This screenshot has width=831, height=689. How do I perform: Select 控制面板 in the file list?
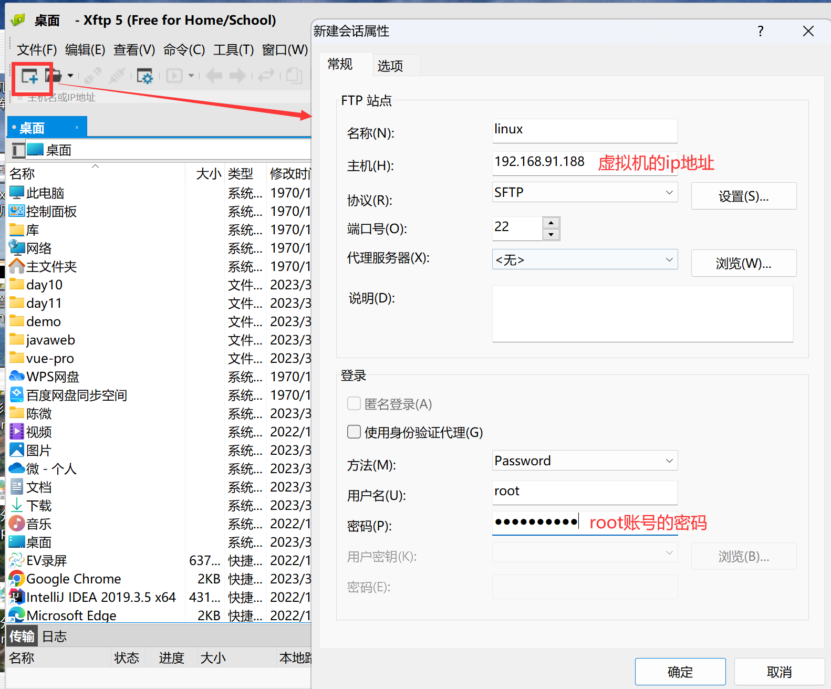pyautogui.click(x=43, y=211)
